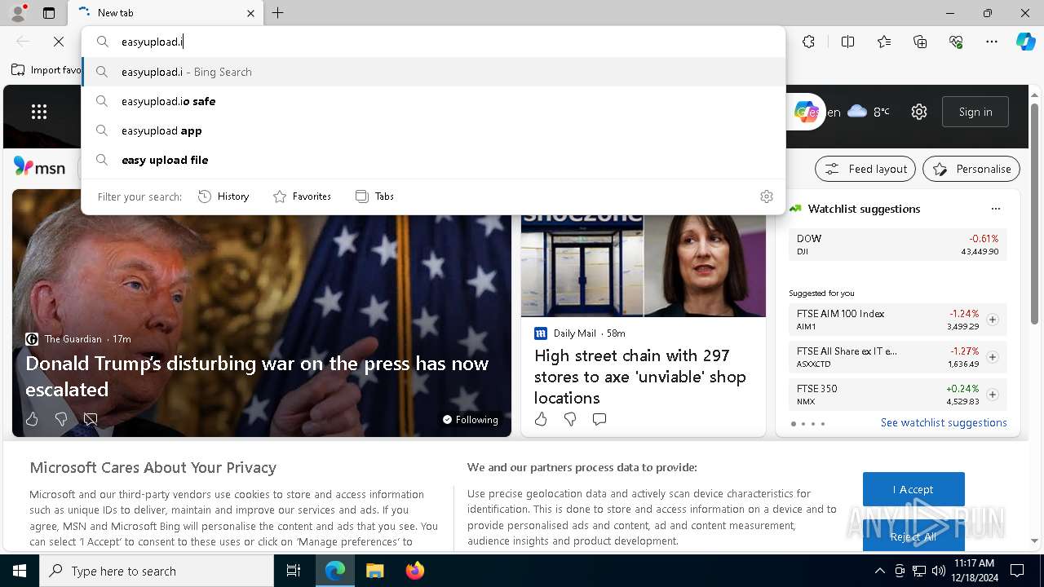
Task: Click I Accept privacy button
Action: point(913,489)
